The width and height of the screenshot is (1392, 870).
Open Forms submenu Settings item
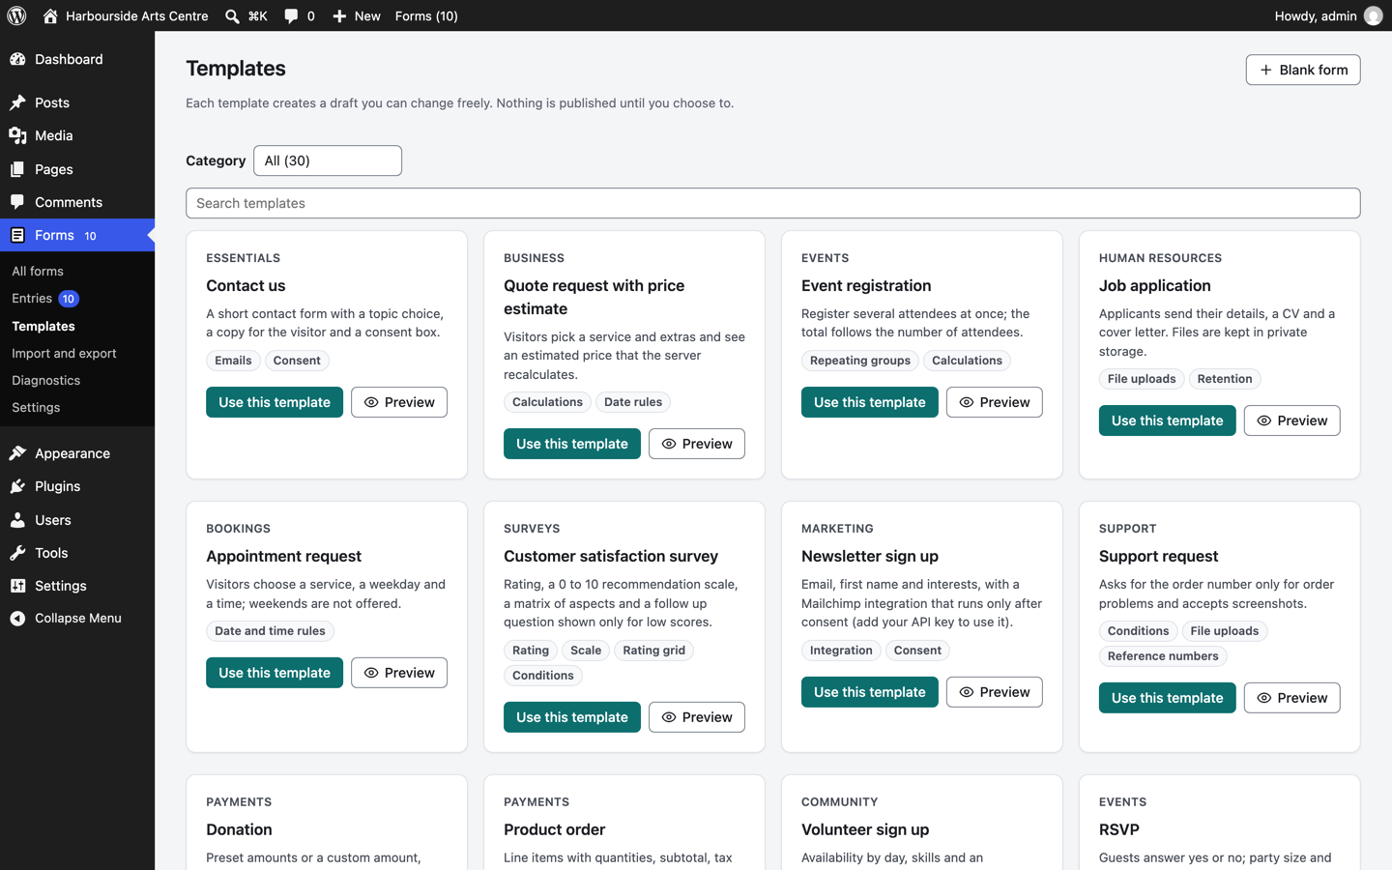(36, 408)
